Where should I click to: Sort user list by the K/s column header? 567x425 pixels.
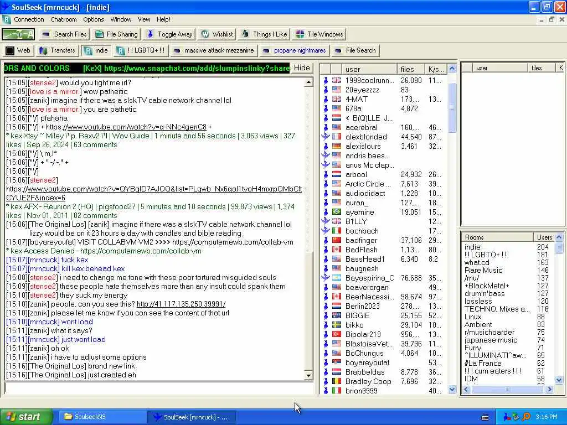pos(436,69)
